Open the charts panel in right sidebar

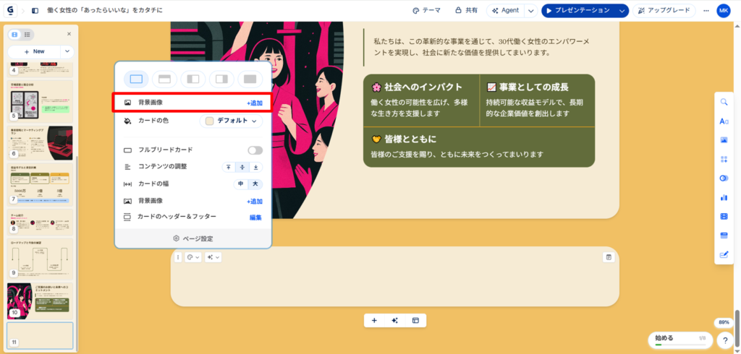click(724, 197)
